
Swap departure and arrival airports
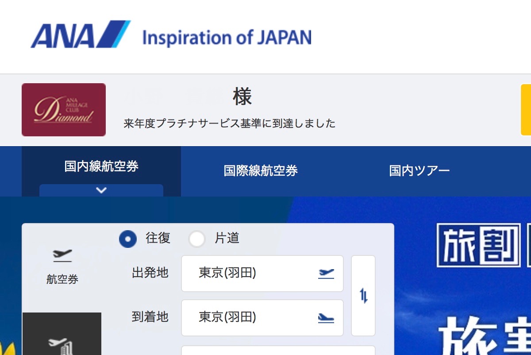point(363,296)
